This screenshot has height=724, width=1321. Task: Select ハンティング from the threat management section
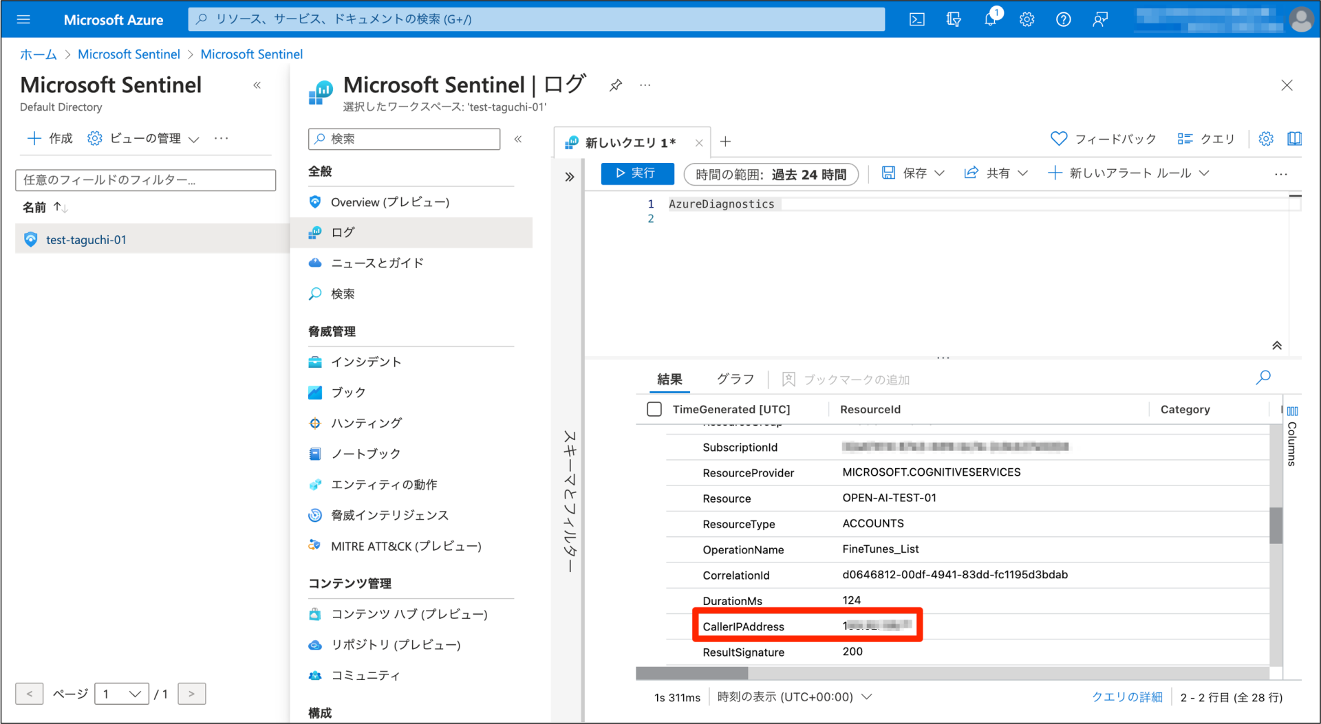tap(366, 423)
